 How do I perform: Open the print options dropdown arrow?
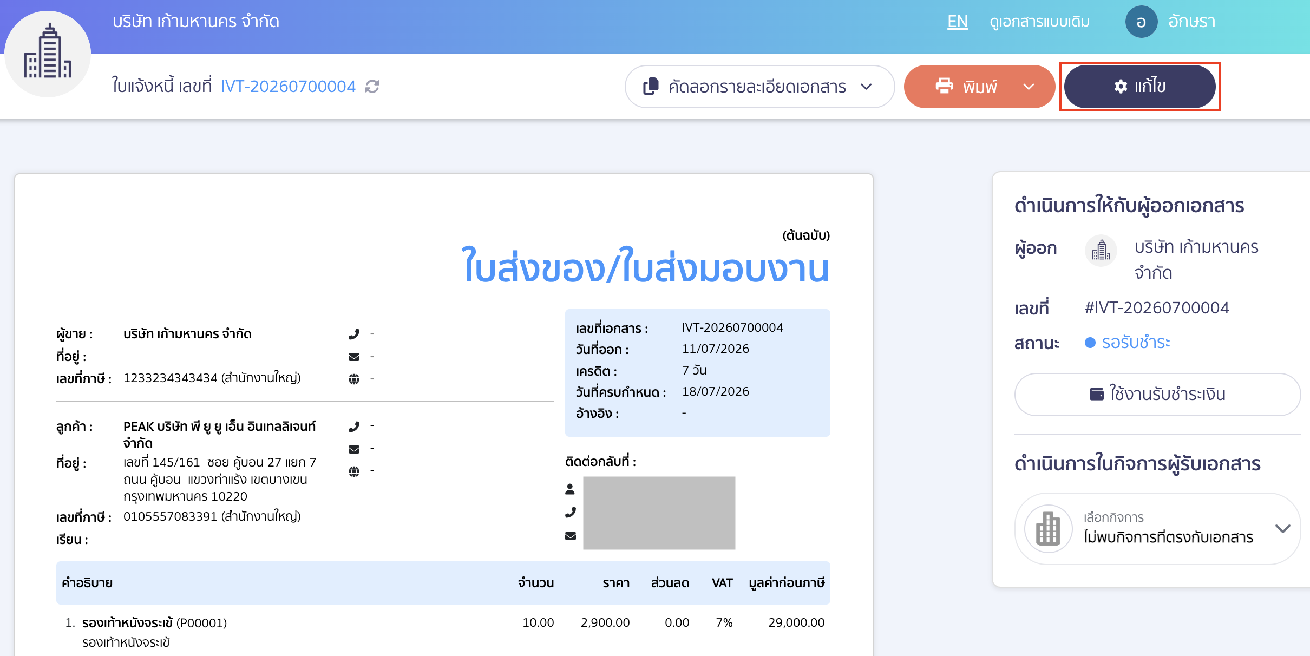(1029, 87)
